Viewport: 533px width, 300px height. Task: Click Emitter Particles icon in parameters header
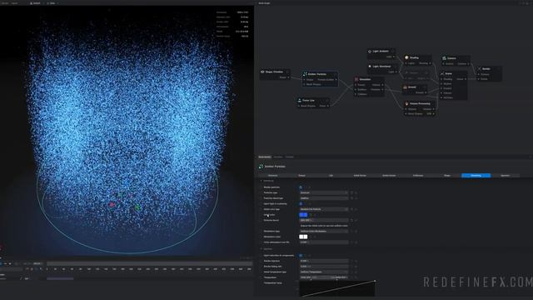click(x=261, y=167)
